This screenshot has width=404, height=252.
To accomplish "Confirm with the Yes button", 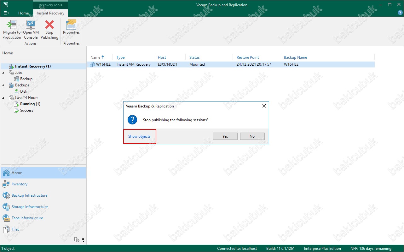I will coord(225,136).
